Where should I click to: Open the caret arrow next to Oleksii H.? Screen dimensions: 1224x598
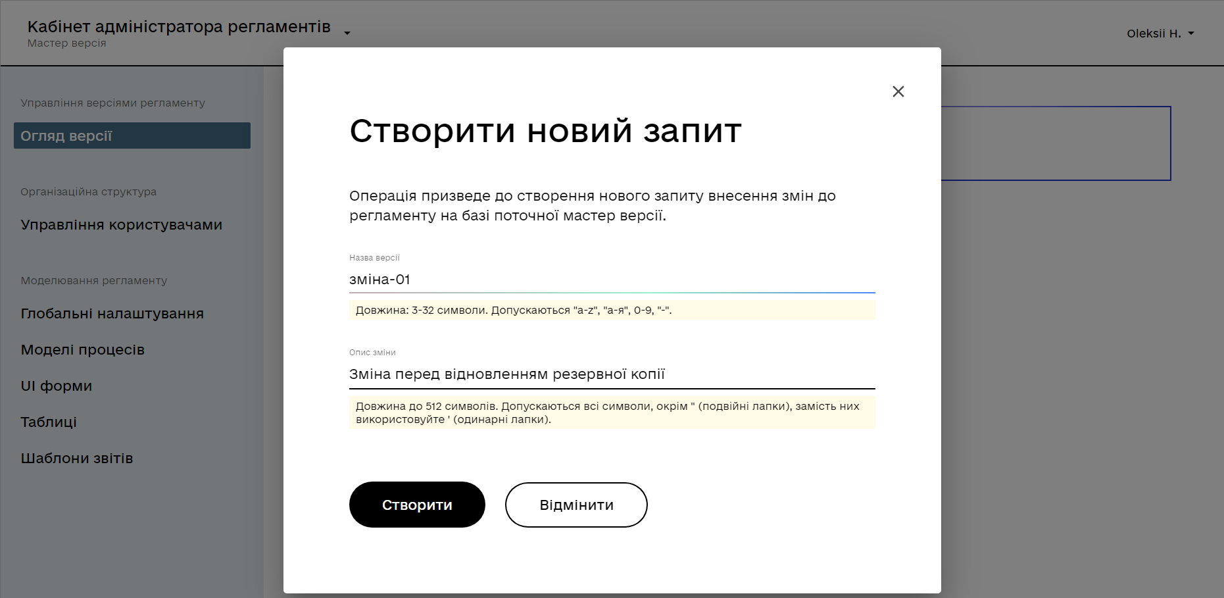(x=1191, y=34)
